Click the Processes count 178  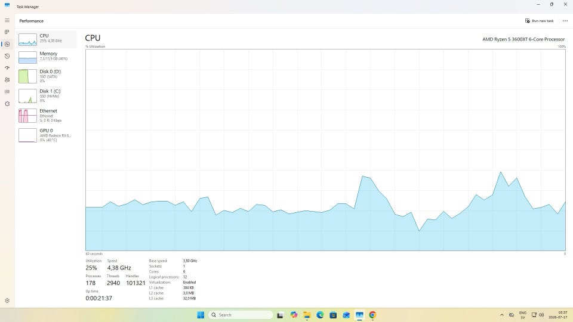pyautogui.click(x=91, y=283)
